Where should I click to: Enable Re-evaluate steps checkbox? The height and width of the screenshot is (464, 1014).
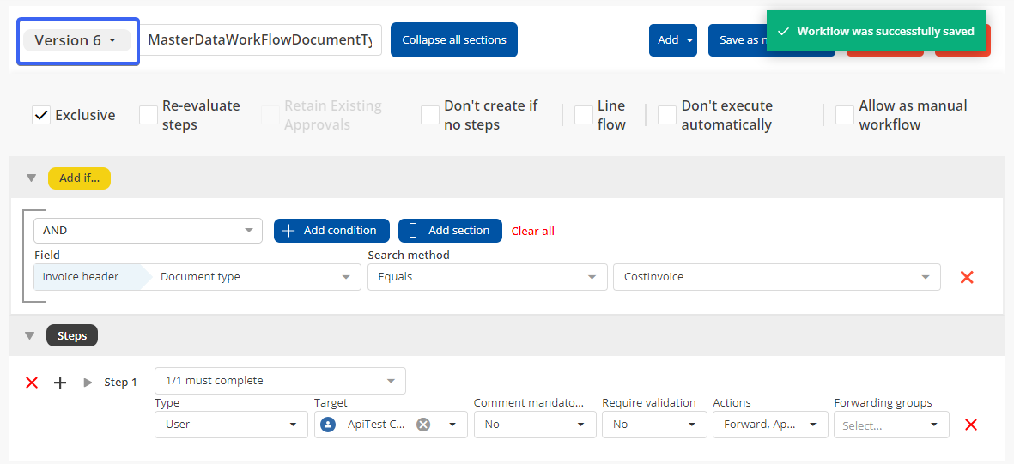click(x=149, y=115)
